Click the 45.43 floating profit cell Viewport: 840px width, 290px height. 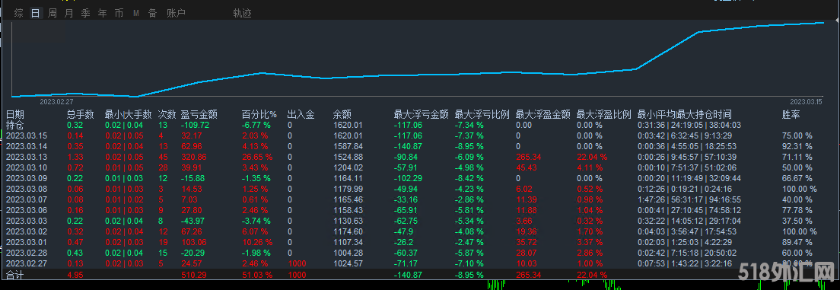pyautogui.click(x=526, y=167)
